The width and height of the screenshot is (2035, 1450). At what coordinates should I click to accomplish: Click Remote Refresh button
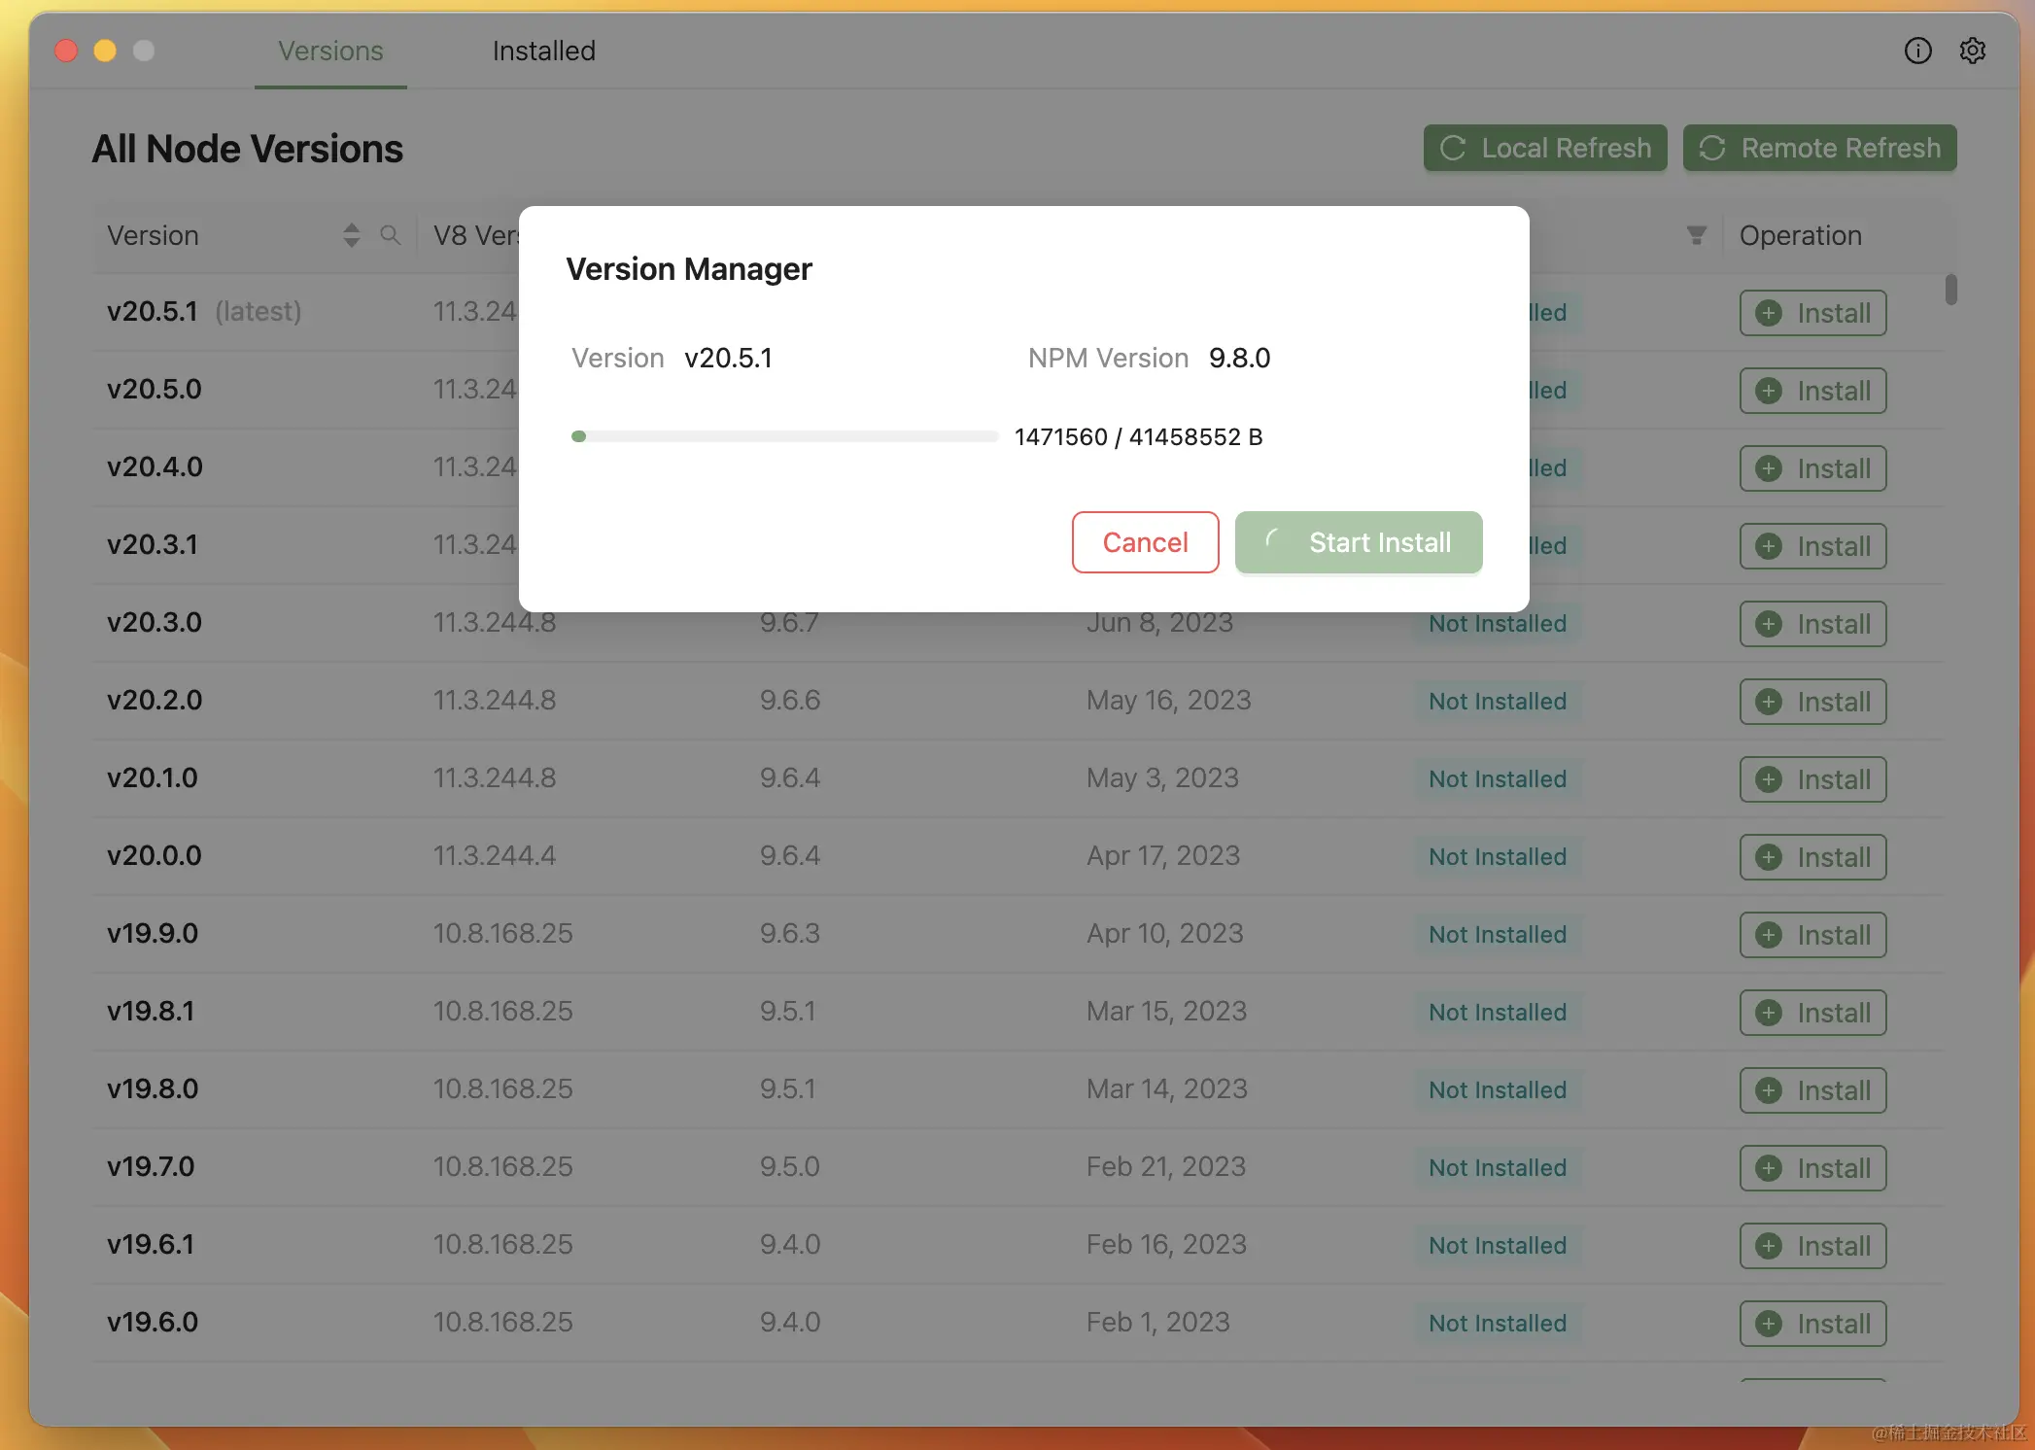pyautogui.click(x=1819, y=148)
